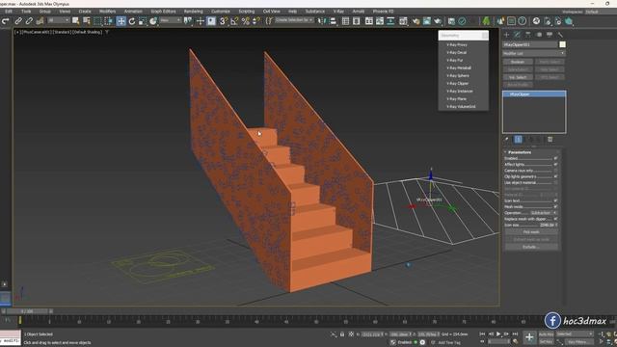Image resolution: width=617 pixels, height=347 pixels.
Task: Select the Link tool in the toolbar
Action: pos(18,21)
